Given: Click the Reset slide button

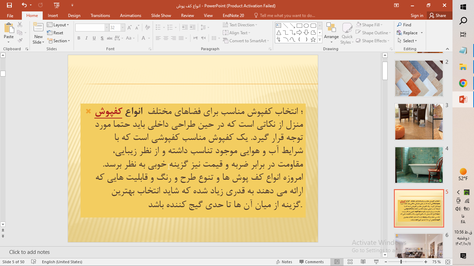Looking at the screenshot, I should click(x=56, y=33).
